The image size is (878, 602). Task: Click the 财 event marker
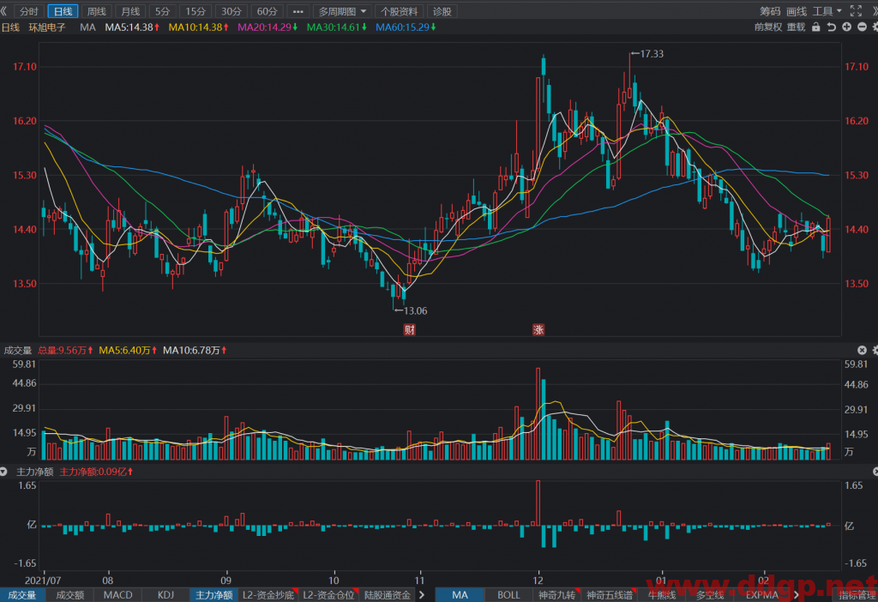click(410, 329)
